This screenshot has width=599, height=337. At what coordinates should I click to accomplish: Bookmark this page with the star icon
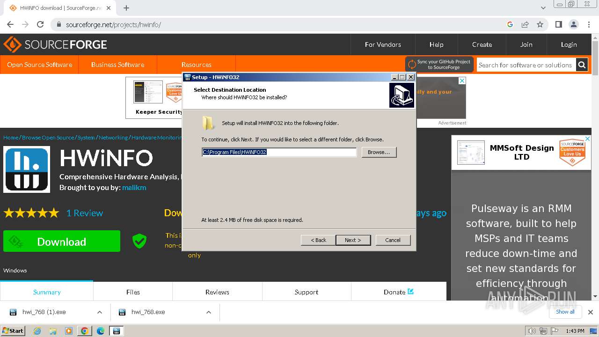pos(540,24)
